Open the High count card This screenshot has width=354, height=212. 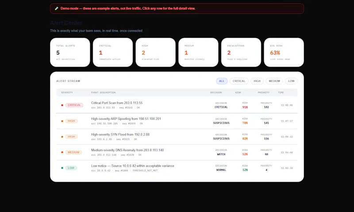[156, 52]
